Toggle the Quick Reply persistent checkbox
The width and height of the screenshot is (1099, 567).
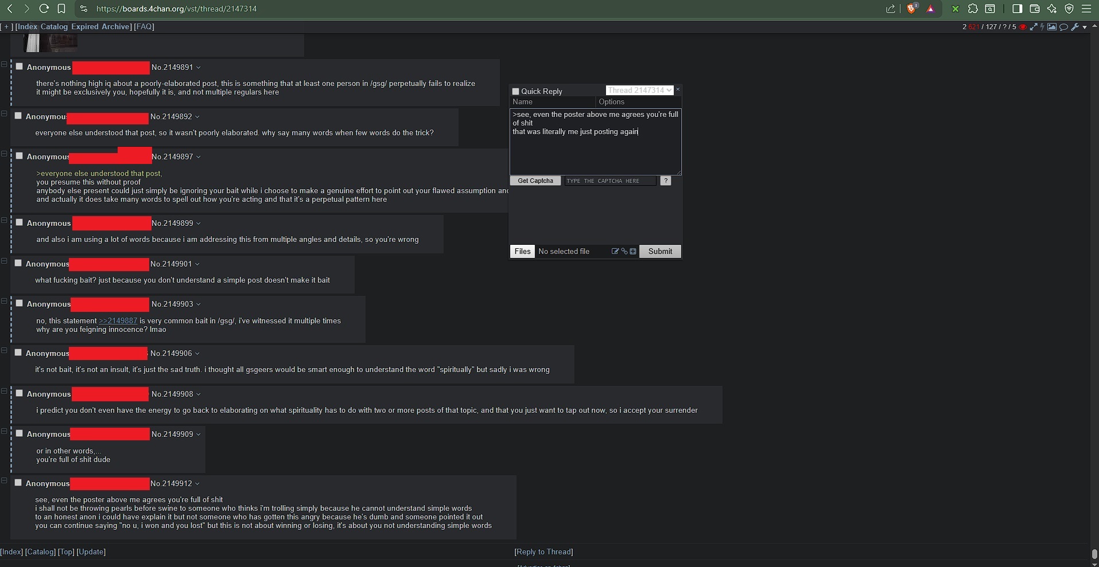point(515,91)
